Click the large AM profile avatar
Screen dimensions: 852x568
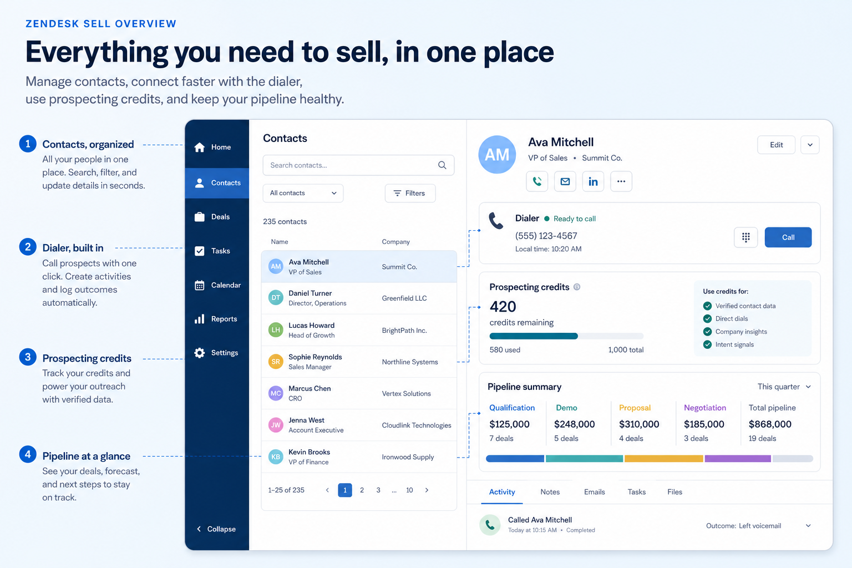point(497,155)
